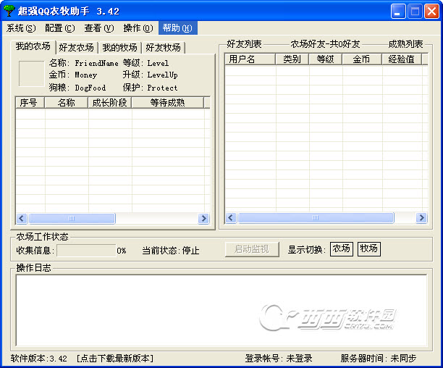
Task: Click the 登录帐号: 未登录 status text
Action: 279,359
